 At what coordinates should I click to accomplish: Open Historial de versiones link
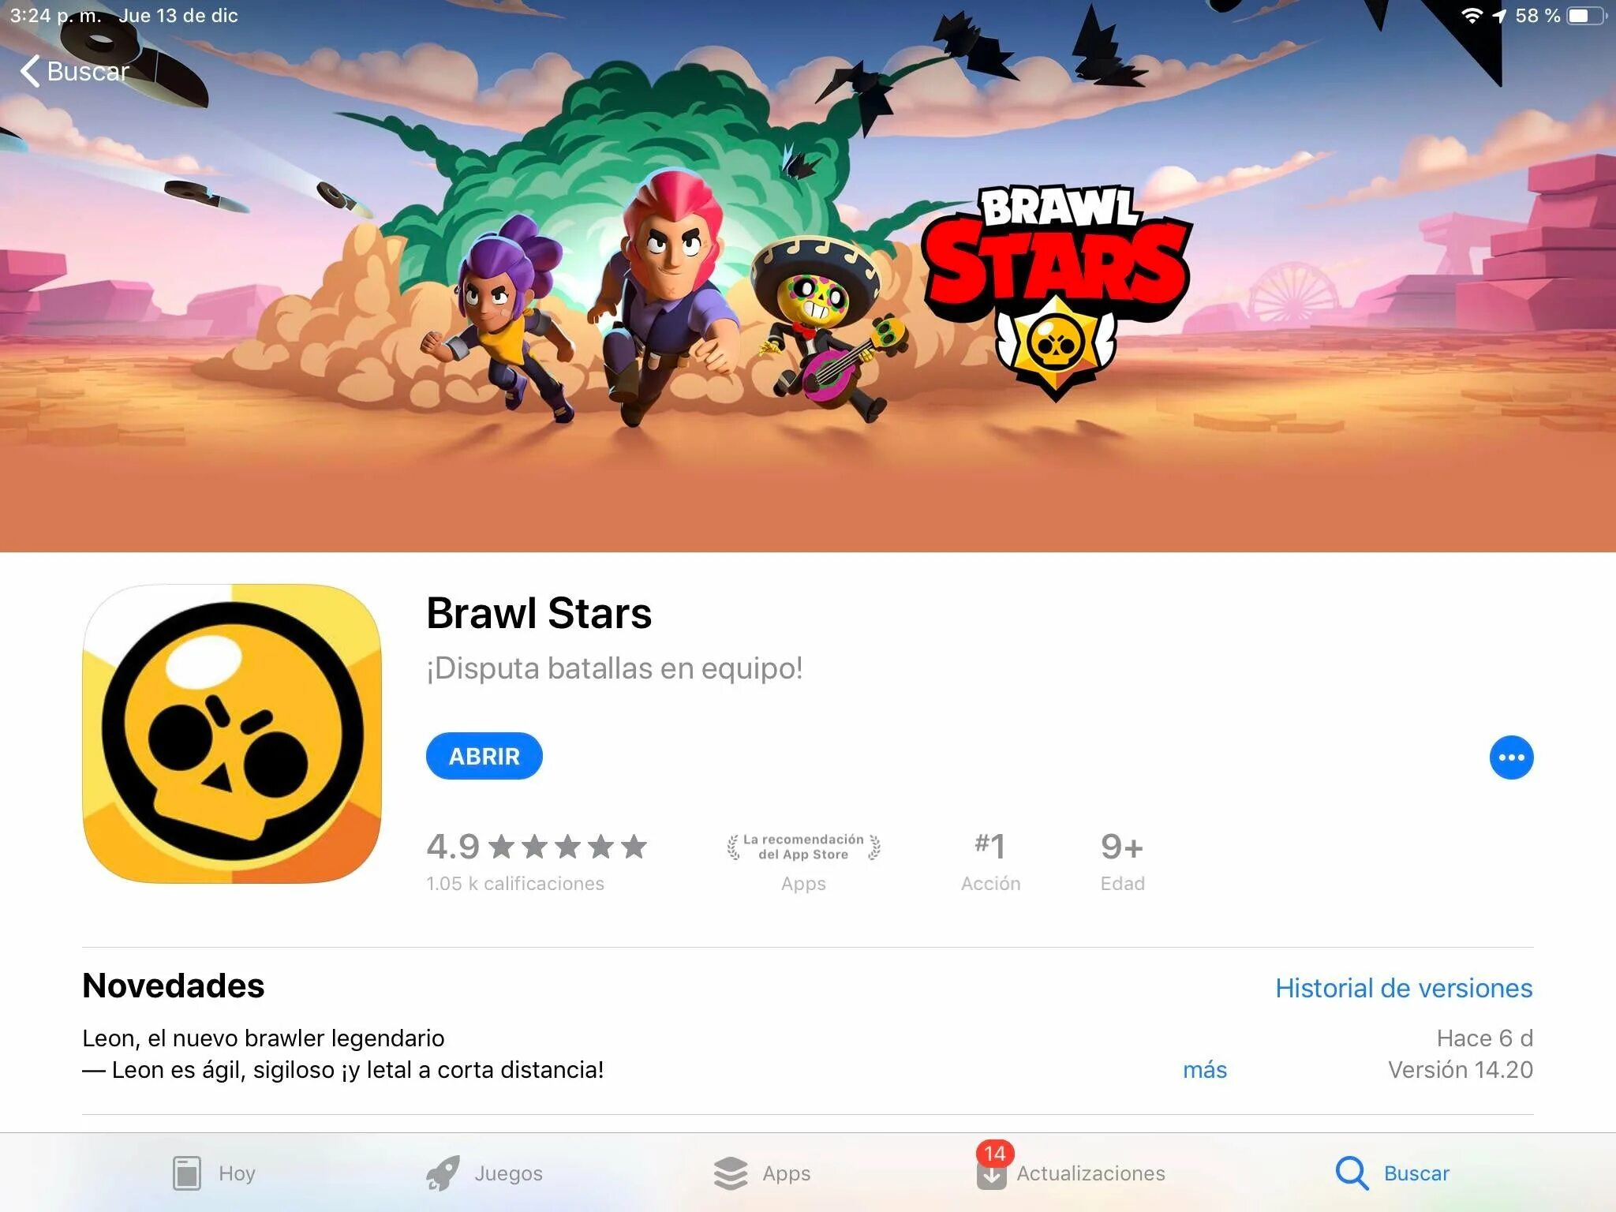pyautogui.click(x=1404, y=988)
